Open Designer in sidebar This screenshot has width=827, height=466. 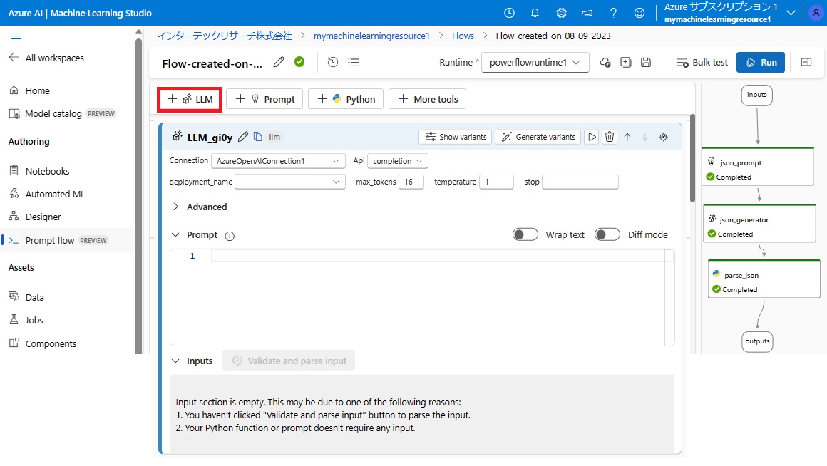(x=43, y=217)
